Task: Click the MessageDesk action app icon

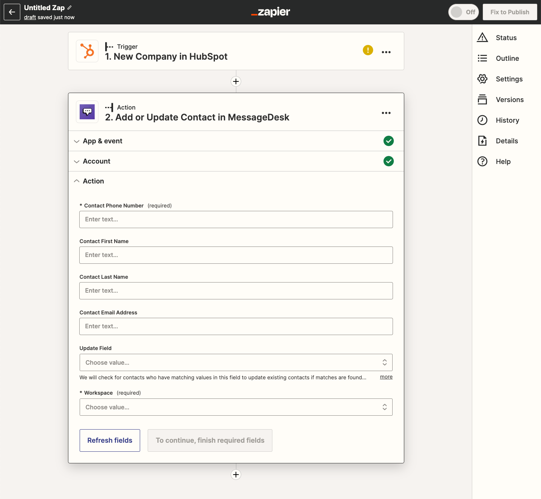Action: tap(87, 112)
